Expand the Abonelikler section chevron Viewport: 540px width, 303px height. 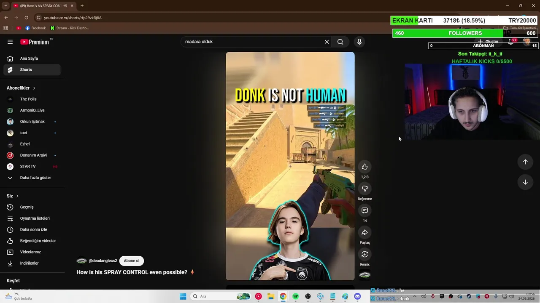click(x=34, y=88)
